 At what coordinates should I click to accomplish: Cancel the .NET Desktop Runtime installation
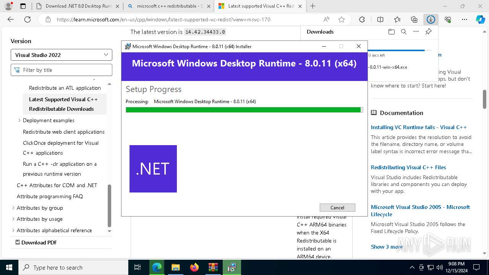[337, 207]
